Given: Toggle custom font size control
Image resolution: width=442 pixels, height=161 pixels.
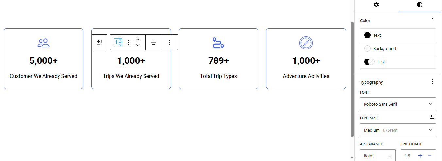Looking at the screenshot, I should 432,118.
